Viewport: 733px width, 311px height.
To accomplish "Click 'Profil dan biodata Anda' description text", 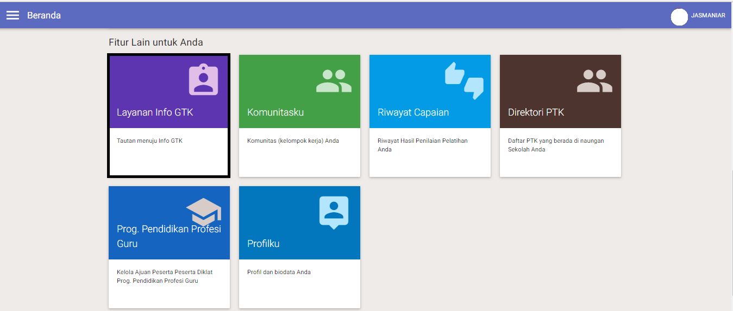I will click(279, 272).
